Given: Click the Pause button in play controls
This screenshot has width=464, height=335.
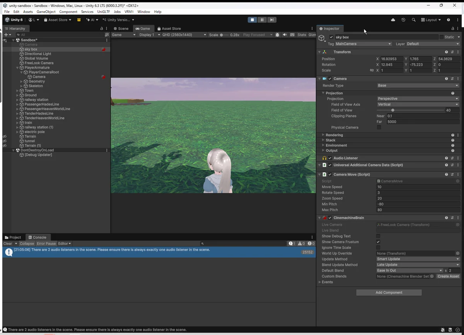Looking at the screenshot, I should pos(262,20).
